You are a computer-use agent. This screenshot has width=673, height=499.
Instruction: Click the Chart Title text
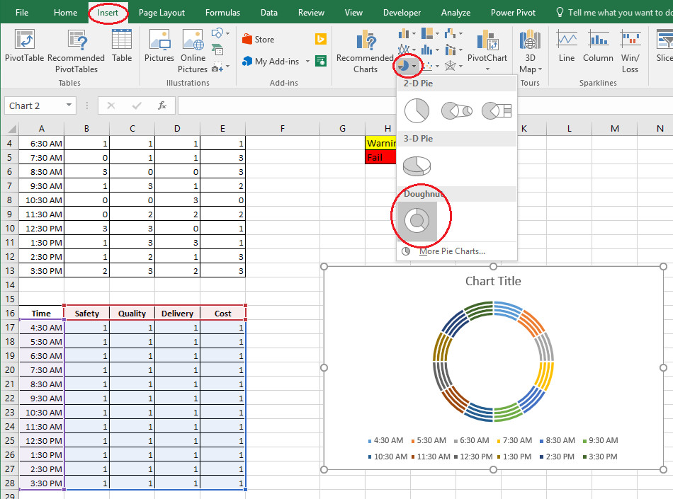point(493,281)
